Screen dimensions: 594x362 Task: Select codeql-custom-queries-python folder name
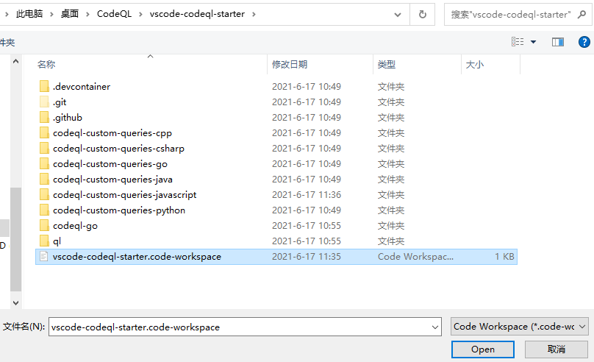[x=119, y=210]
